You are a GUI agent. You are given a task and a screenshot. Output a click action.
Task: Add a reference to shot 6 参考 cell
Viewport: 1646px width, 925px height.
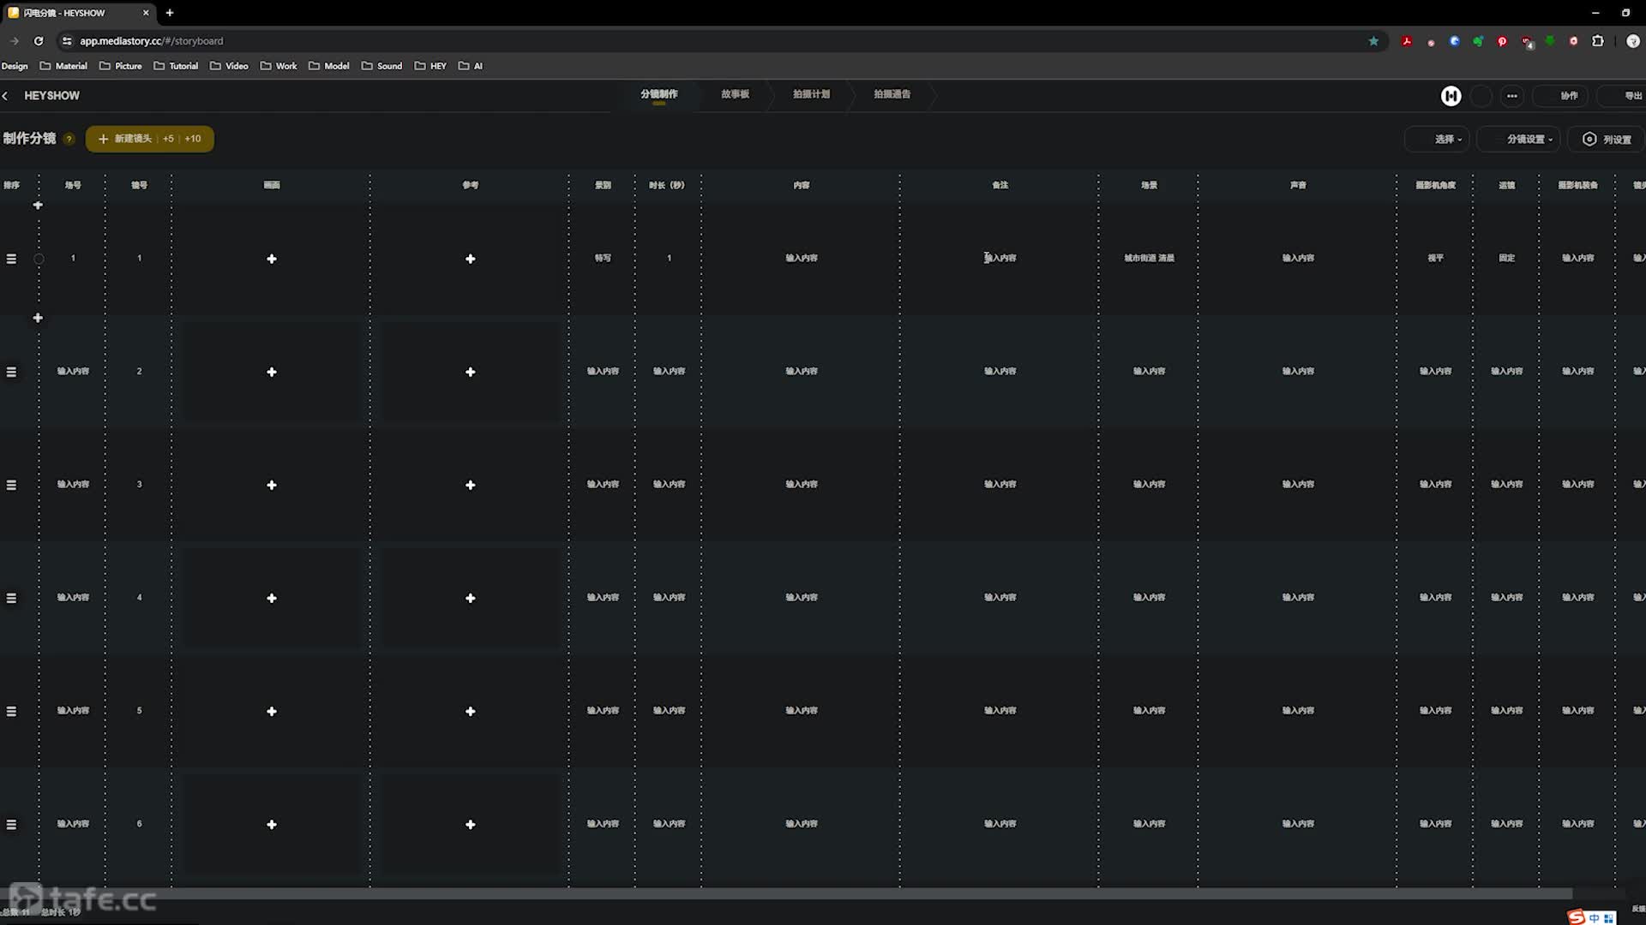(x=470, y=824)
